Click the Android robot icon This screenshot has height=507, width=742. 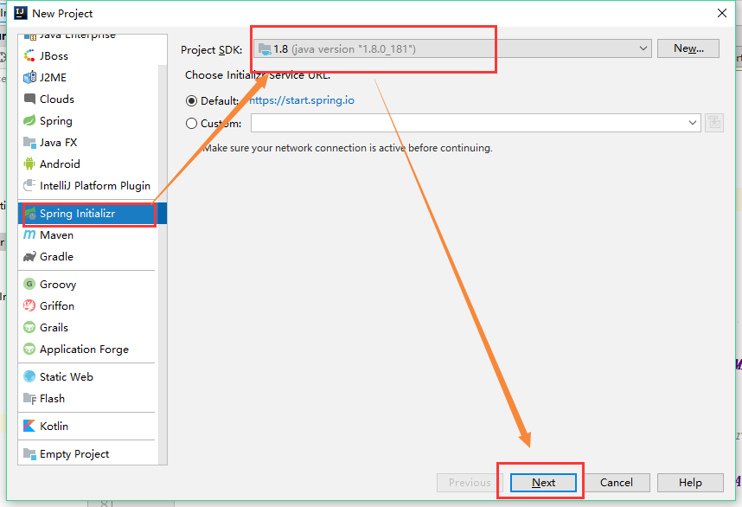click(x=29, y=164)
